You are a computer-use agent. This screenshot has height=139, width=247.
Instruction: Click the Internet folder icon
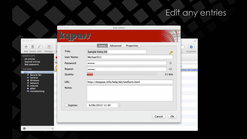28,86
